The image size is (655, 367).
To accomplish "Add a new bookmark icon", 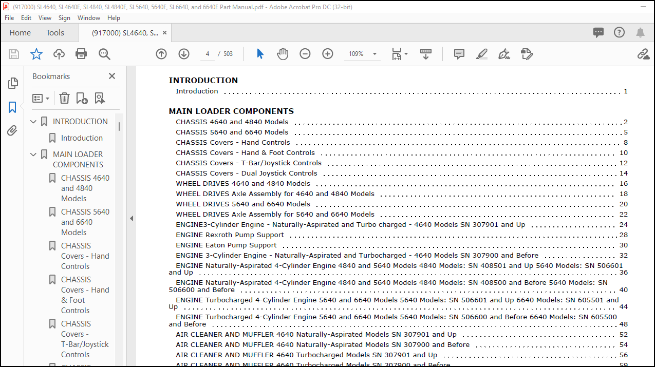I will coord(82,98).
